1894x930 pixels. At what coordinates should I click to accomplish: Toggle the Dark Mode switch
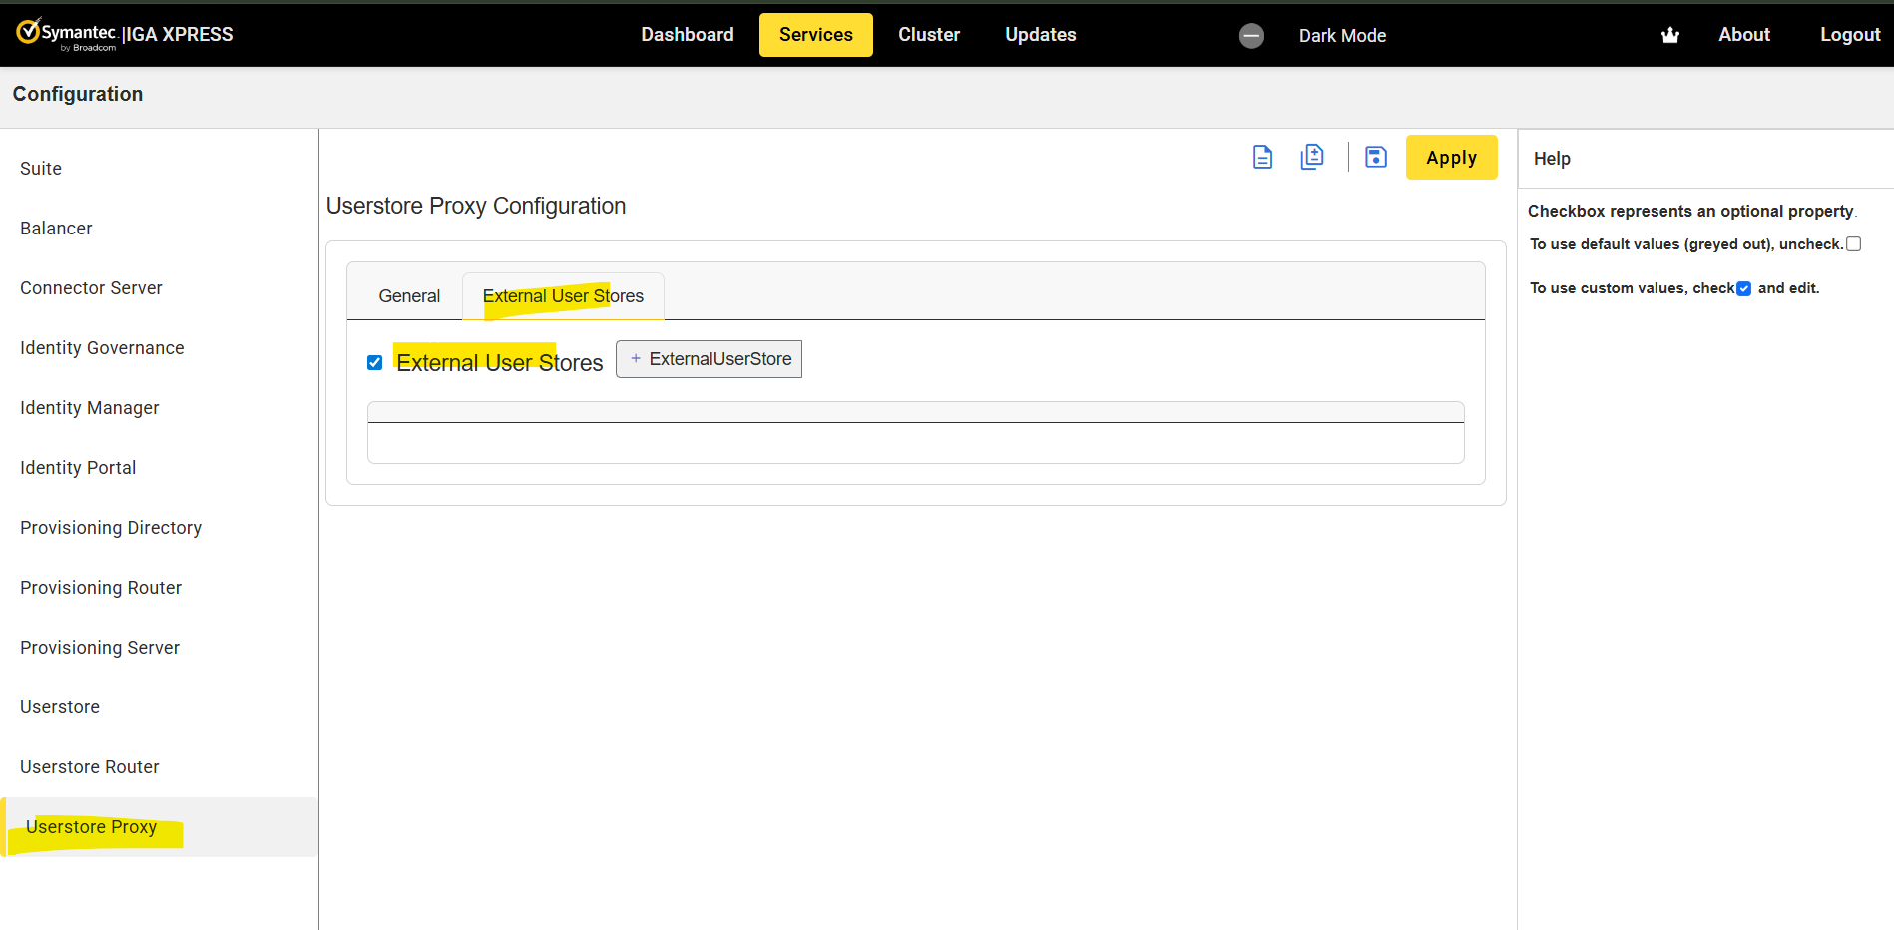1251,36
